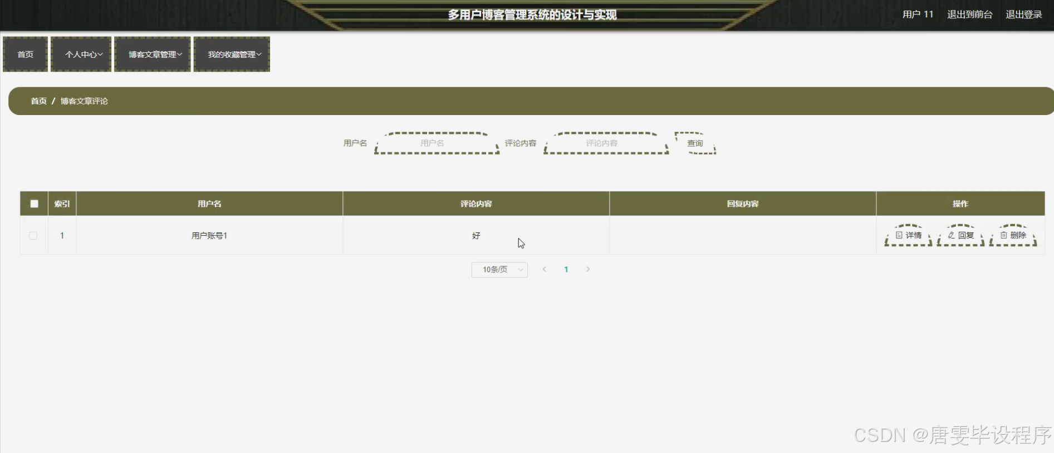Expand the 博客文章管理 menu
Viewport: 1054px width, 453px height.
153,54
